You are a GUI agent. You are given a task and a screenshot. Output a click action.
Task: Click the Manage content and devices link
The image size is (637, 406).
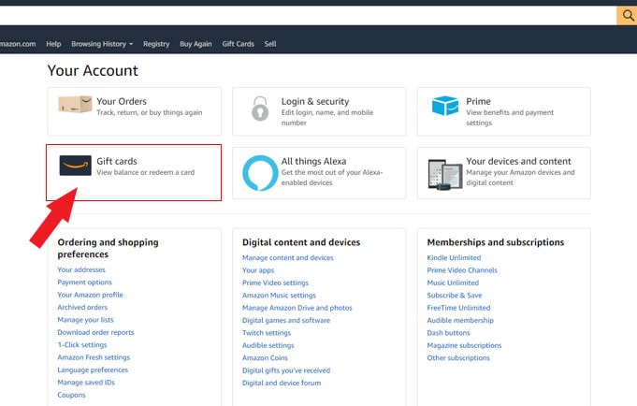click(x=287, y=258)
